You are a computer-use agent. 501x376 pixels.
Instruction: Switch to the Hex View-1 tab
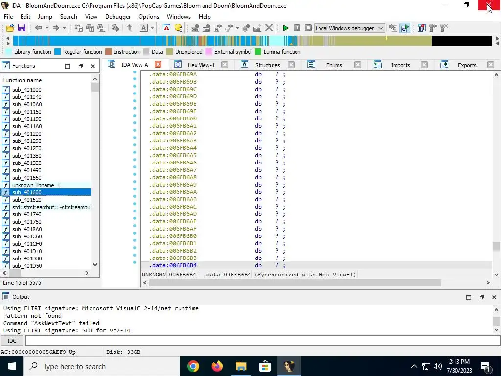pyautogui.click(x=201, y=65)
